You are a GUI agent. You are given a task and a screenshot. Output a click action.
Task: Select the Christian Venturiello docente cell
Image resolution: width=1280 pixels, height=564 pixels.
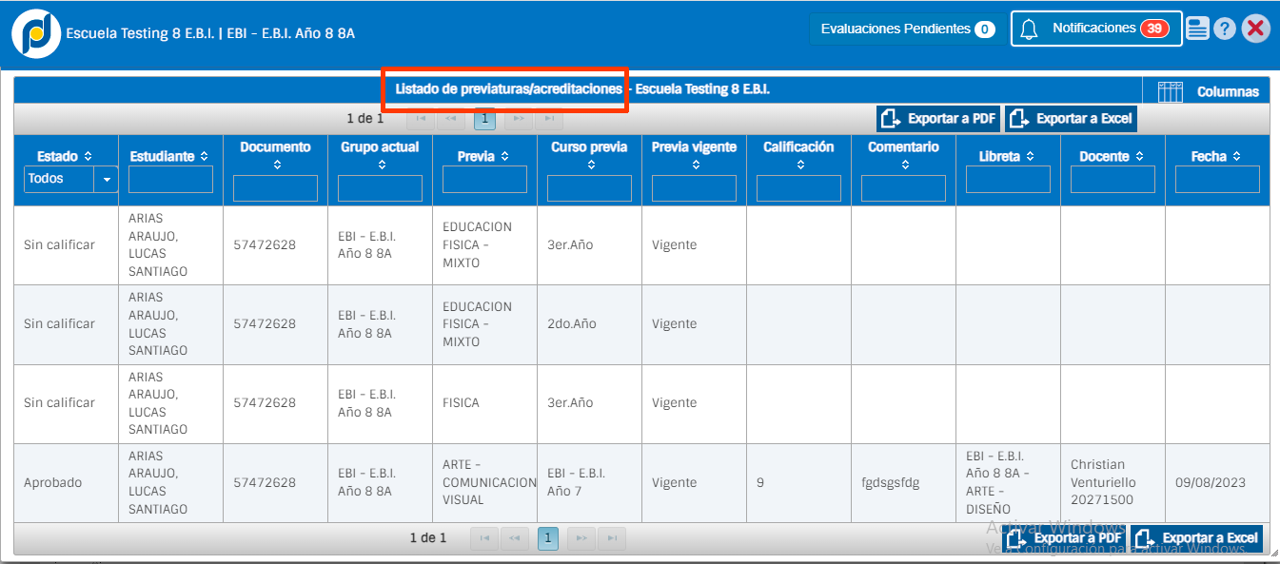[1113, 482]
